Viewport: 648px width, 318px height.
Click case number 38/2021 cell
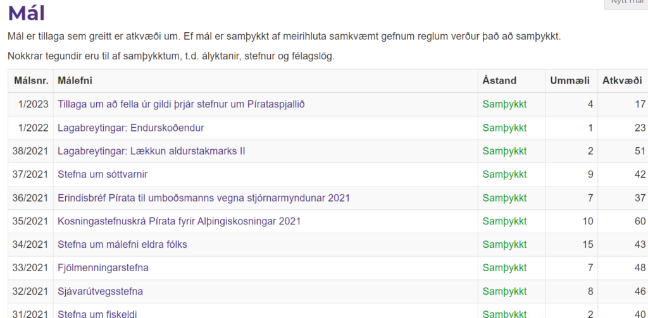30,151
